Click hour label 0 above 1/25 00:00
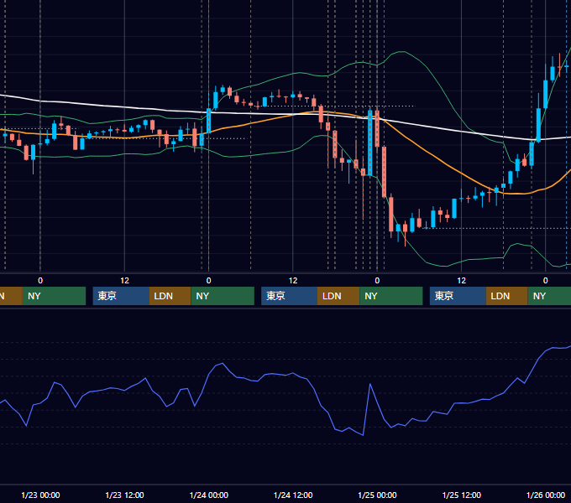 pos(377,281)
